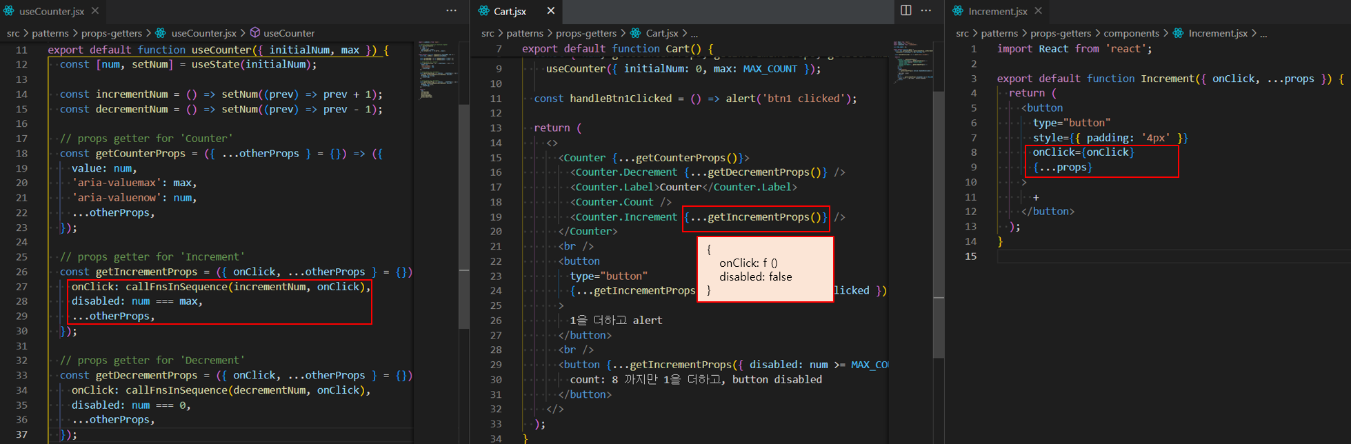
Task: Click React icon before Cart.jsx breadcrumb
Action: pyautogui.click(x=635, y=32)
